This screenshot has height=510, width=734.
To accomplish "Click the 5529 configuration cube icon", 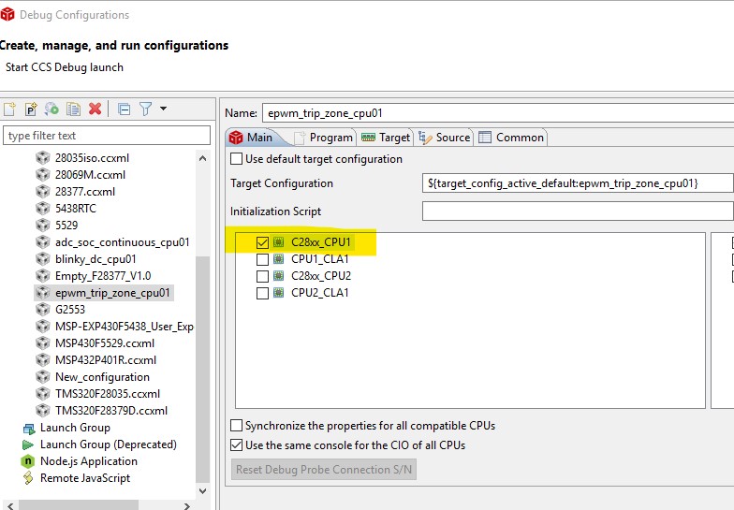I will (x=43, y=226).
